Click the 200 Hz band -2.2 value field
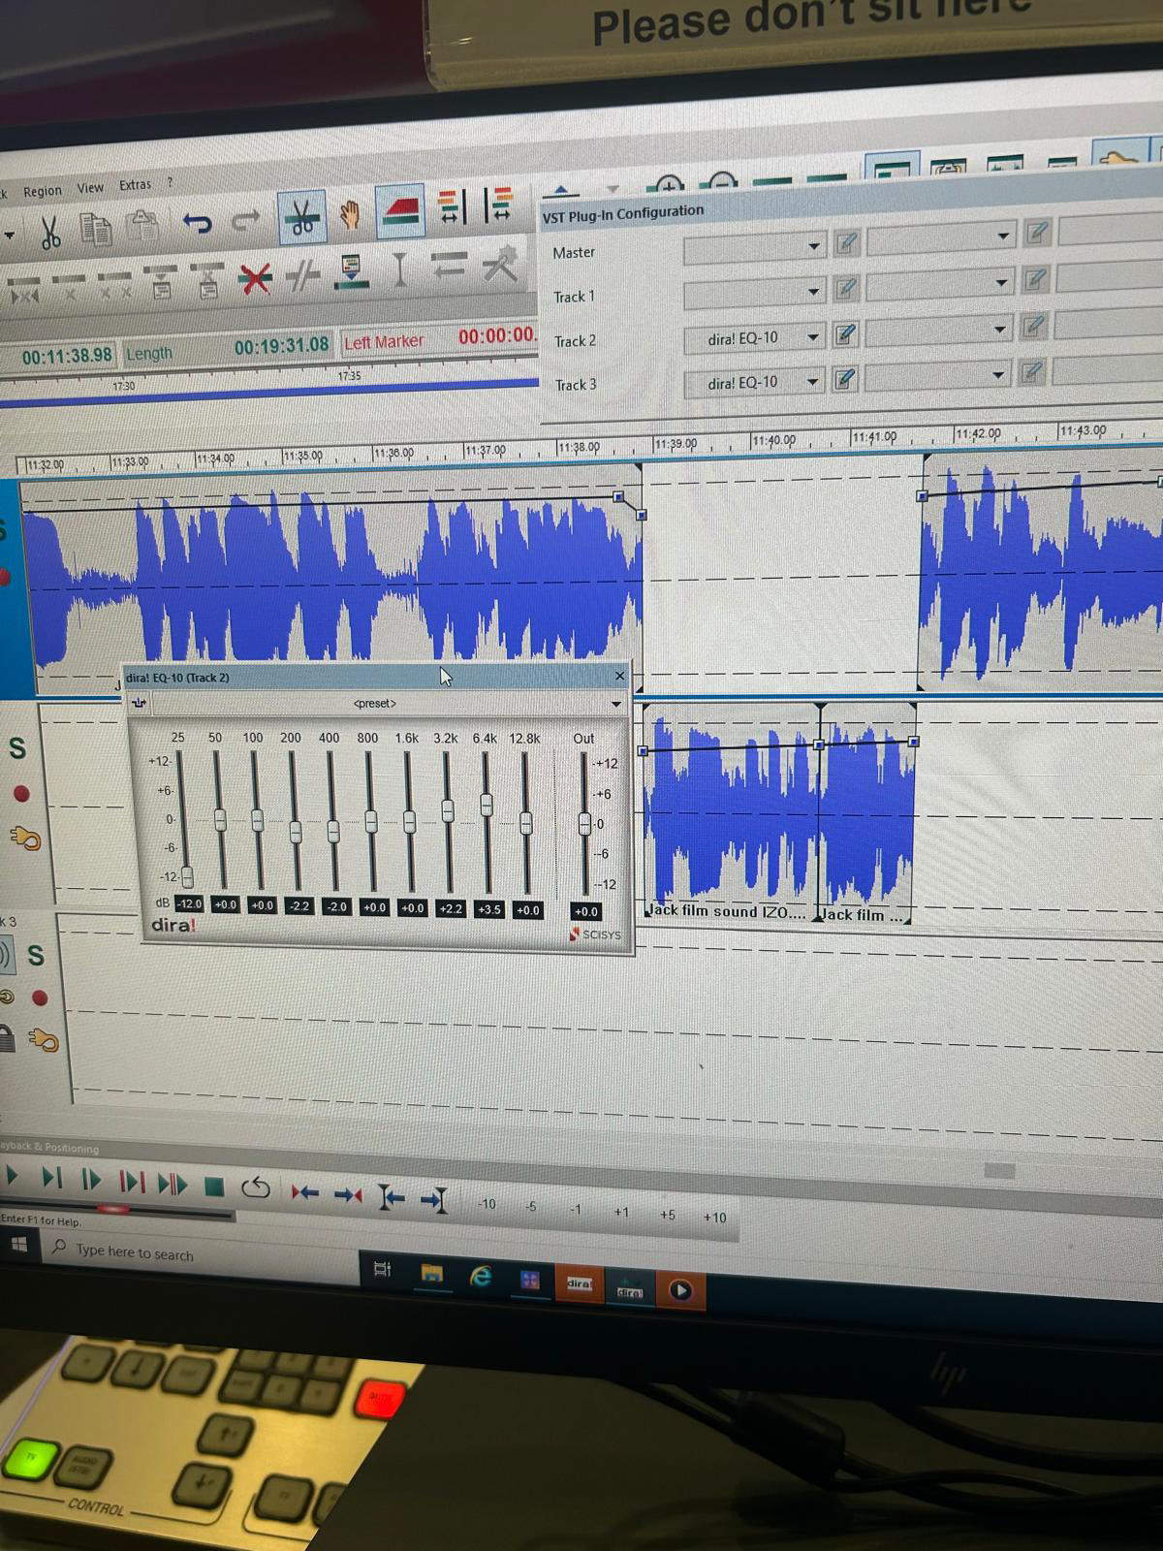 (x=299, y=905)
